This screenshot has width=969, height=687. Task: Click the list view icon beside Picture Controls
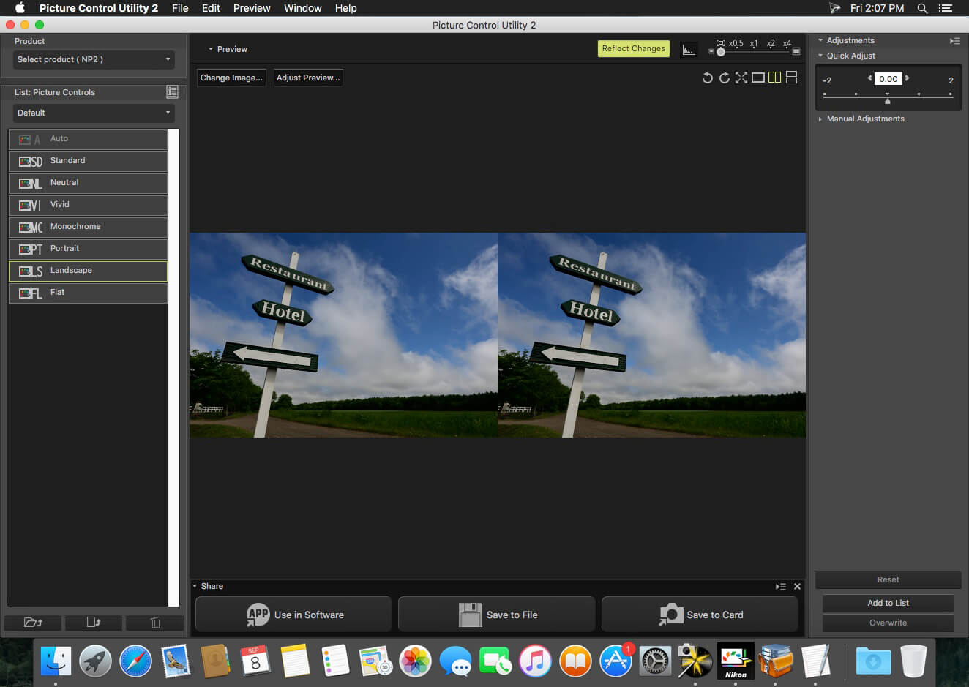(172, 91)
